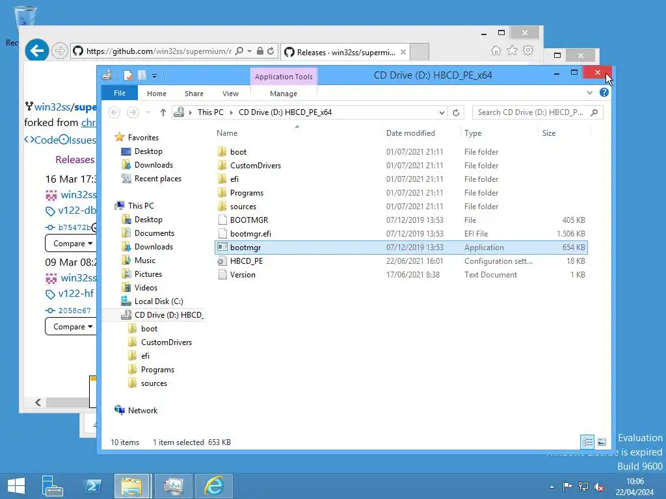The image size is (666, 499).
Task: Refresh the CD Drive folder view
Action: point(456,112)
